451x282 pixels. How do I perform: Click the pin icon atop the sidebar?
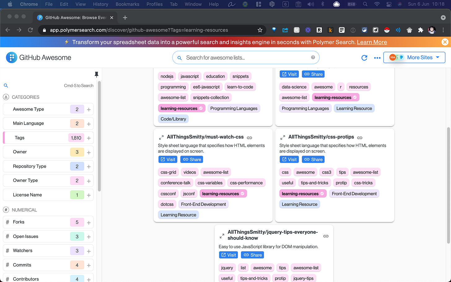pos(96,74)
